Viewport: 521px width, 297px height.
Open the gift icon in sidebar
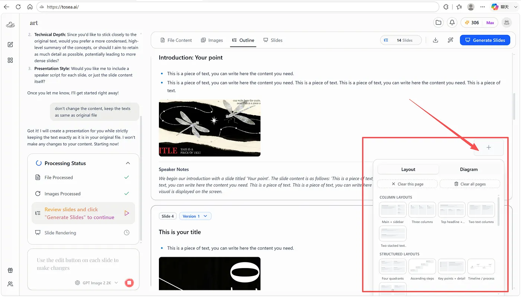[10, 270]
